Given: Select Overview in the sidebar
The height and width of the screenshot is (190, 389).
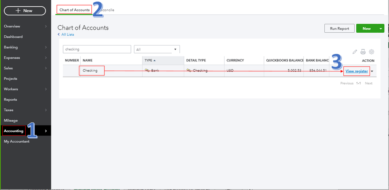Looking at the screenshot, I should click(12, 26).
